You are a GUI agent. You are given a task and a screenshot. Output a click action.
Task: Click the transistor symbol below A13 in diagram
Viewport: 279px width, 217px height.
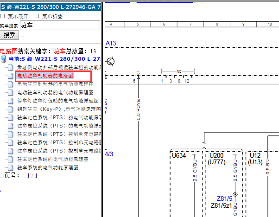pyautogui.click(x=110, y=62)
